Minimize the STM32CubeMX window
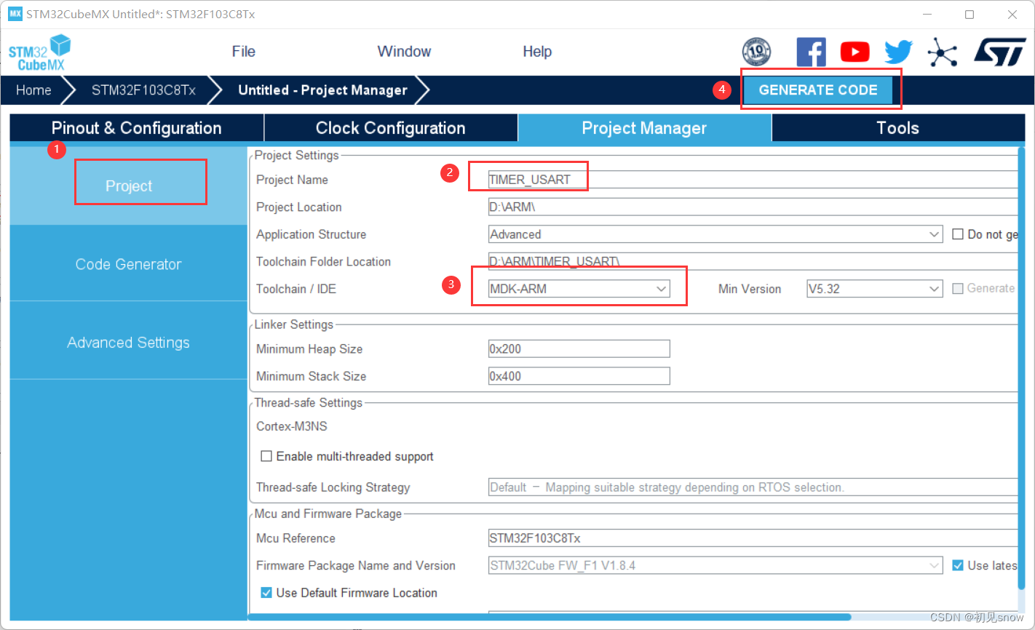1035x630 pixels. (927, 15)
